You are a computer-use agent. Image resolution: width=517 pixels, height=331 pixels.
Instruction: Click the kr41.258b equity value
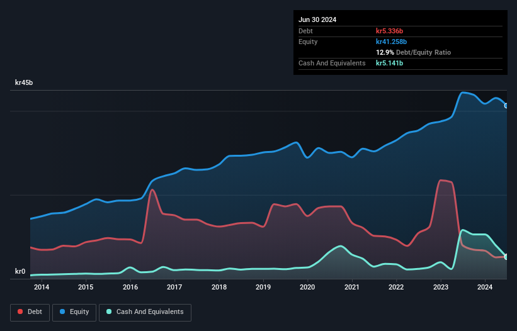point(392,42)
